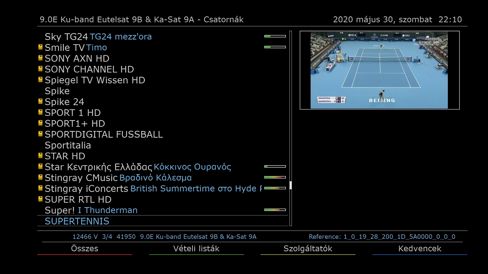Screen dimensions: 488x274
Task: Click the lock icon beside SPORT 1 HD
Action: pos(40,112)
